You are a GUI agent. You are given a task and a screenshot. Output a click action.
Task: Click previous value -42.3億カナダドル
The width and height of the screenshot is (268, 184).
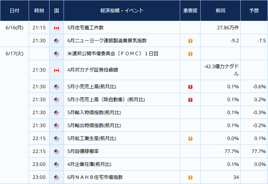[222, 70]
